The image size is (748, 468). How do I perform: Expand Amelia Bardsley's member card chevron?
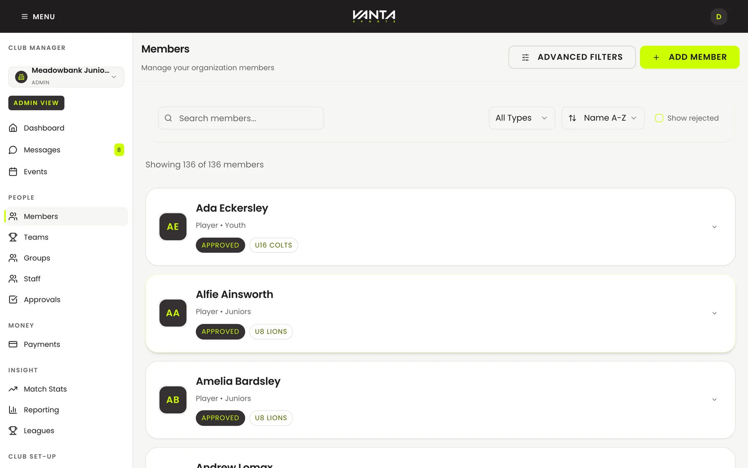[x=714, y=399]
